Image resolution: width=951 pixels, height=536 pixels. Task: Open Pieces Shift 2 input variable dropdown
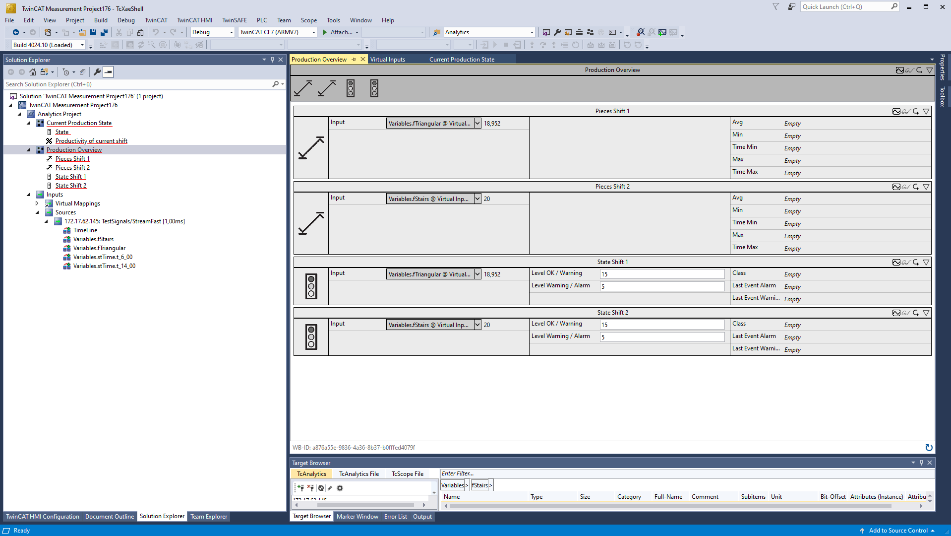pyautogui.click(x=477, y=199)
